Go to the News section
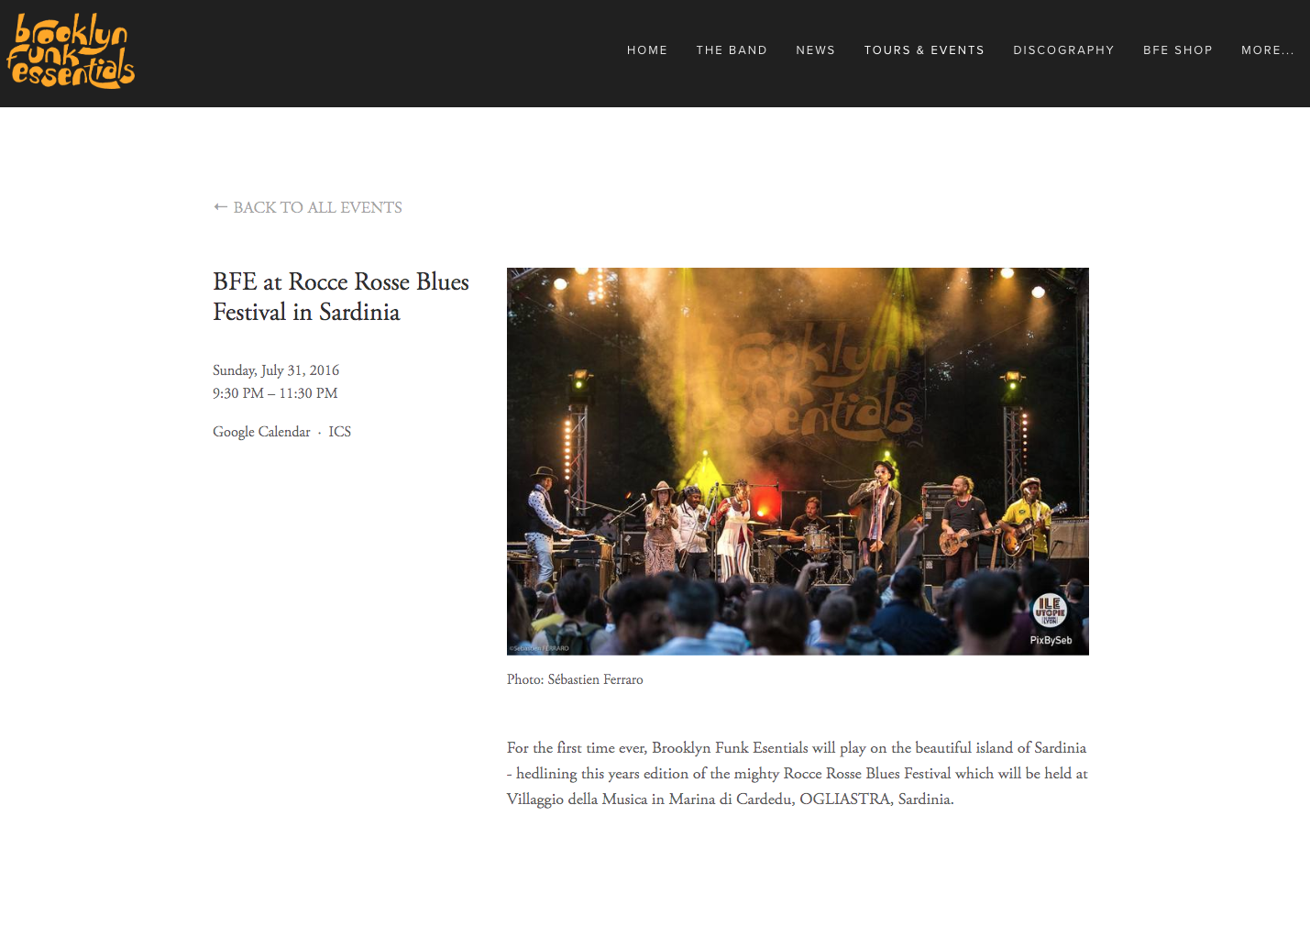Image resolution: width=1310 pixels, height=937 pixels. click(816, 50)
